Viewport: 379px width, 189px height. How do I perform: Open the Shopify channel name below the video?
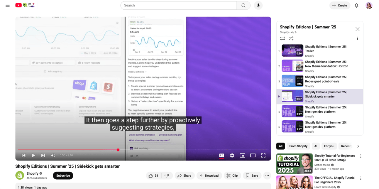point(33,173)
